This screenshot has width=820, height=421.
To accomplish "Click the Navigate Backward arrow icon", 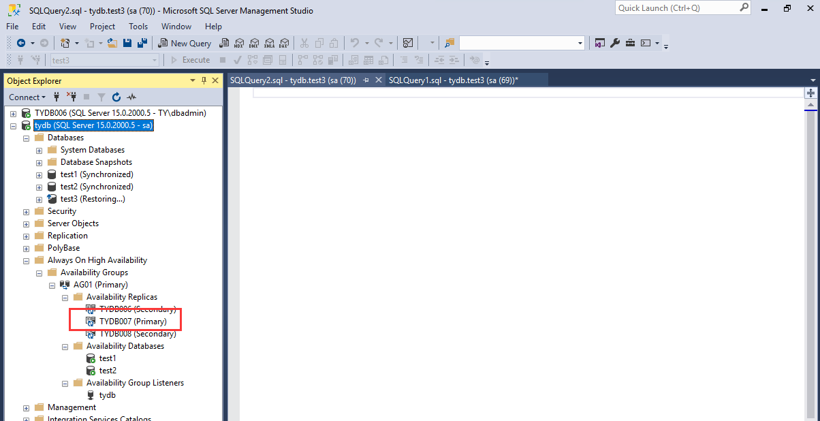I will tap(21, 43).
